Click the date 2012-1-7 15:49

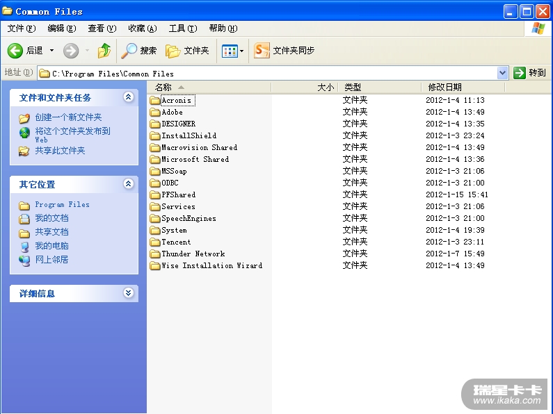coord(455,254)
